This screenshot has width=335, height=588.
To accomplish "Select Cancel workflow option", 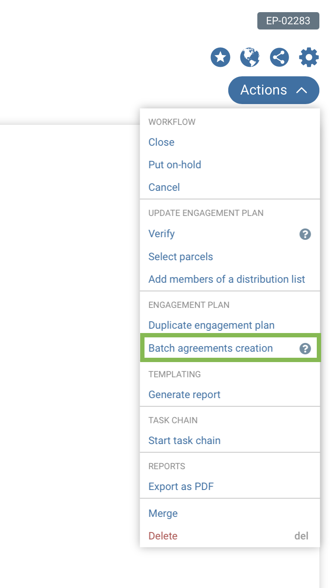I will point(164,187).
